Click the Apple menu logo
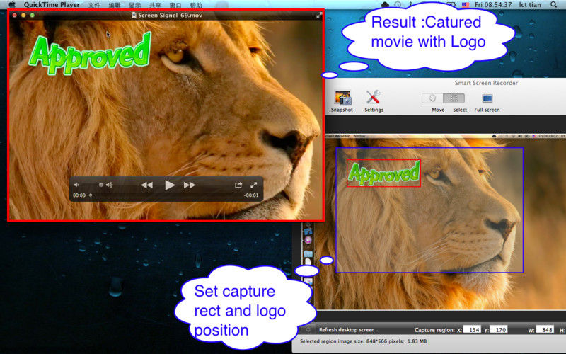 click(11, 5)
